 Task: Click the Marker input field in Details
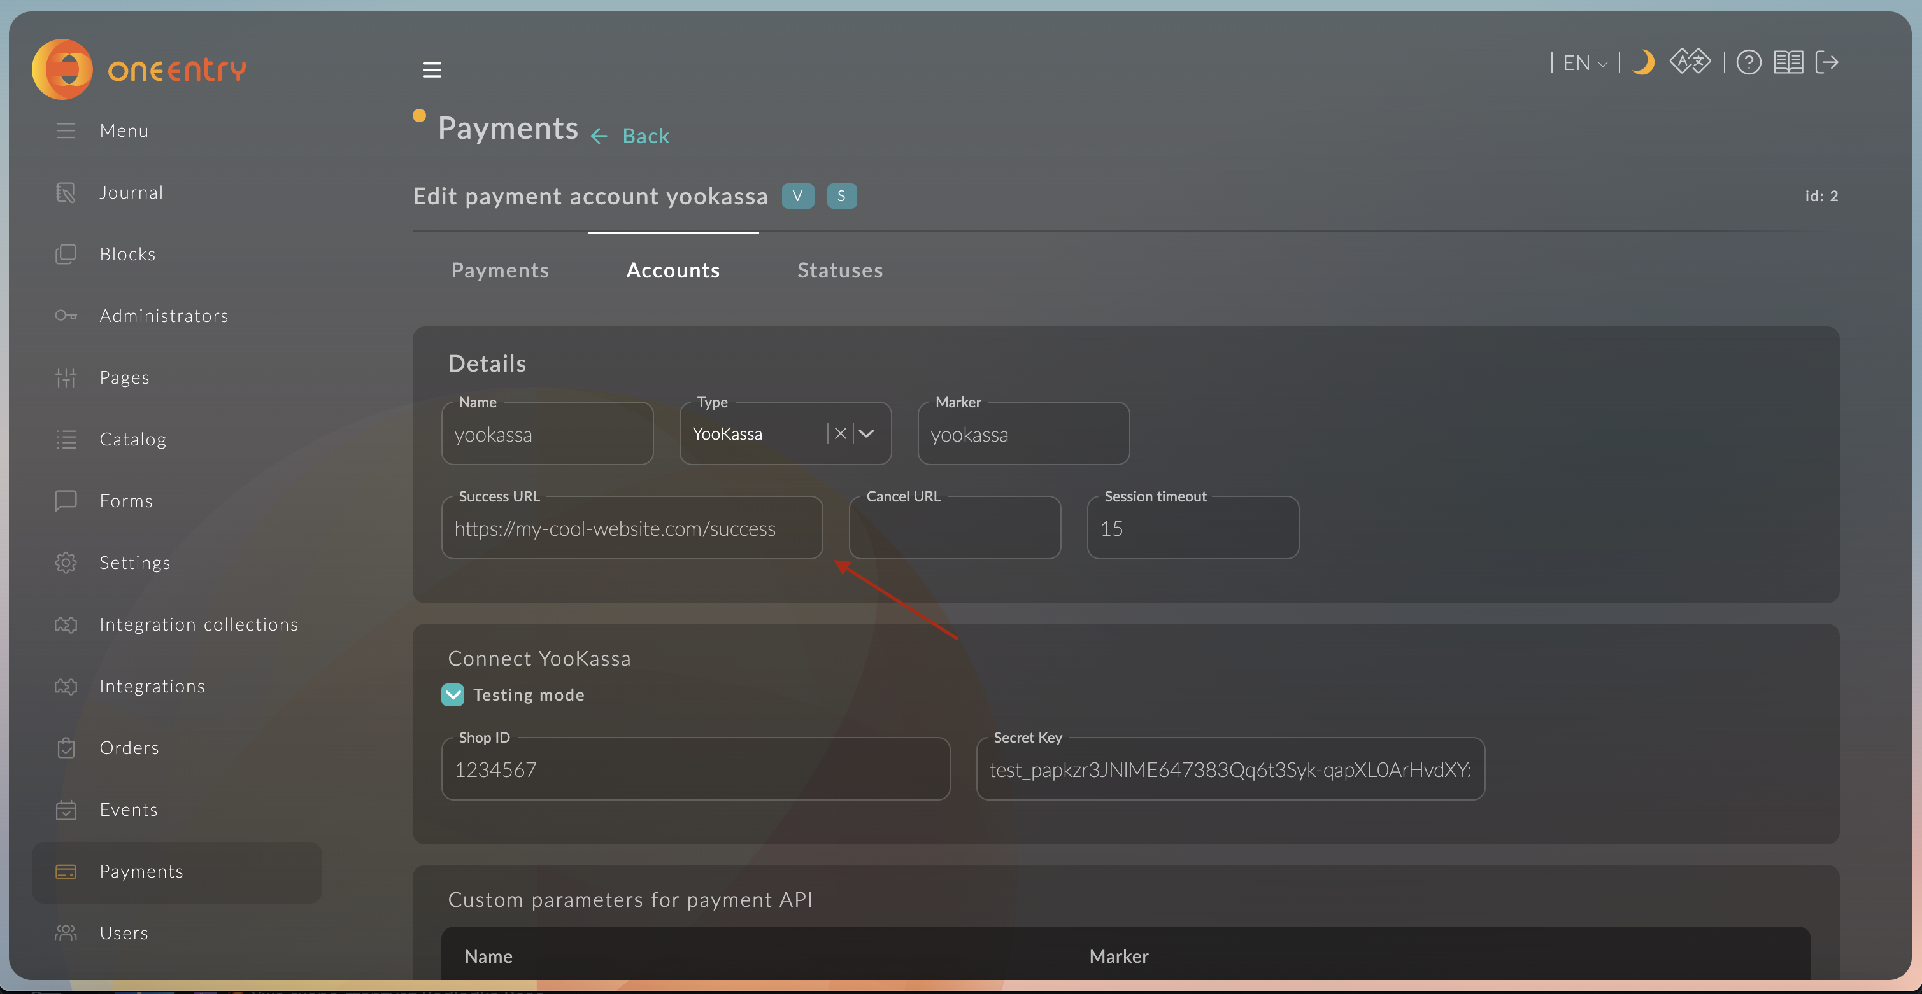pyautogui.click(x=1023, y=433)
